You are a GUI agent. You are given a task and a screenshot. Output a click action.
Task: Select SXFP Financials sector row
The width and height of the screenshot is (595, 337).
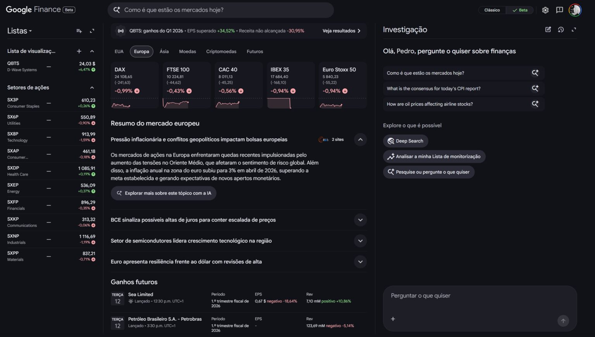tap(51, 205)
